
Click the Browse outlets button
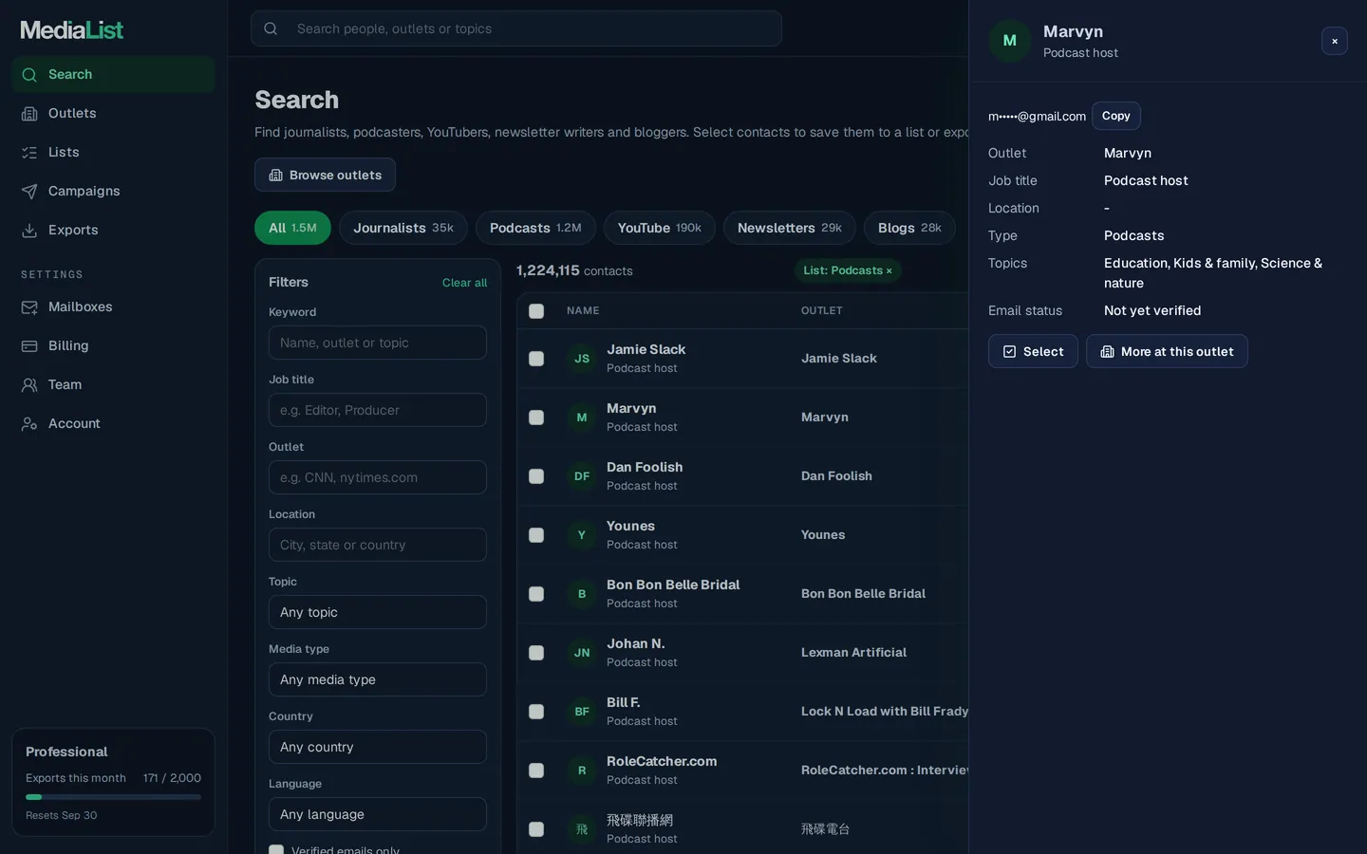click(x=325, y=175)
